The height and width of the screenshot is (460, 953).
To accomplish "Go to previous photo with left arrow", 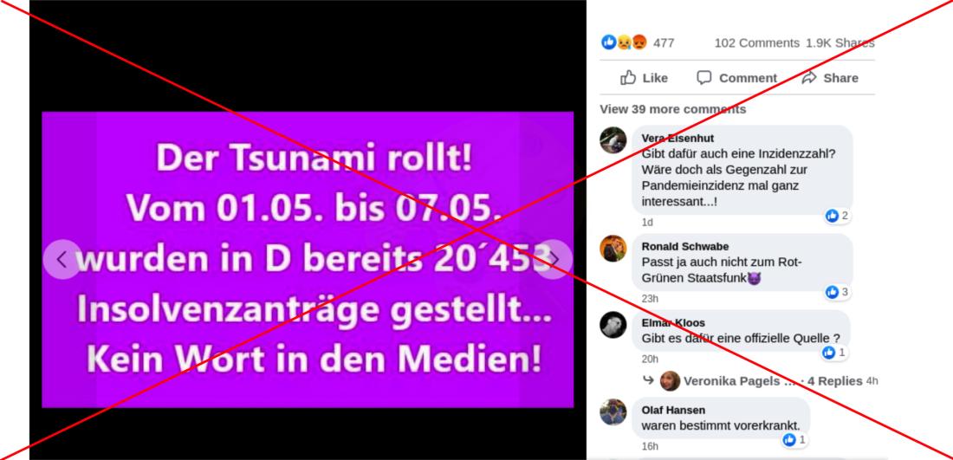I will (x=62, y=260).
